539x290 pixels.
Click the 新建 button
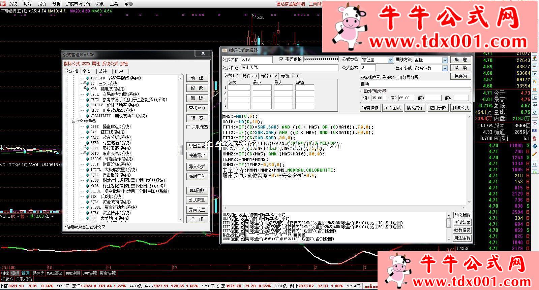point(197,78)
